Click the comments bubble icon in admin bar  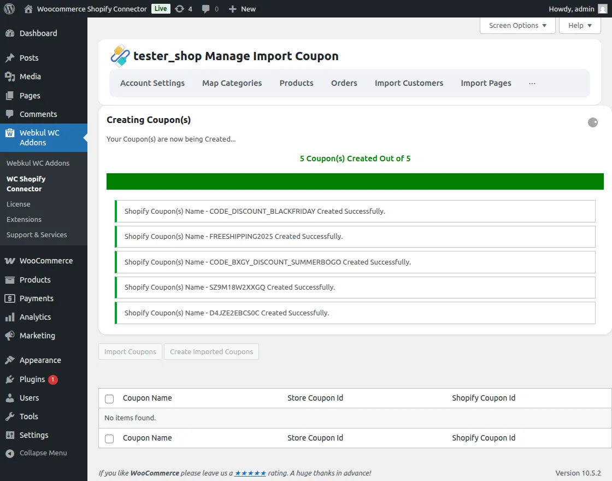[206, 9]
